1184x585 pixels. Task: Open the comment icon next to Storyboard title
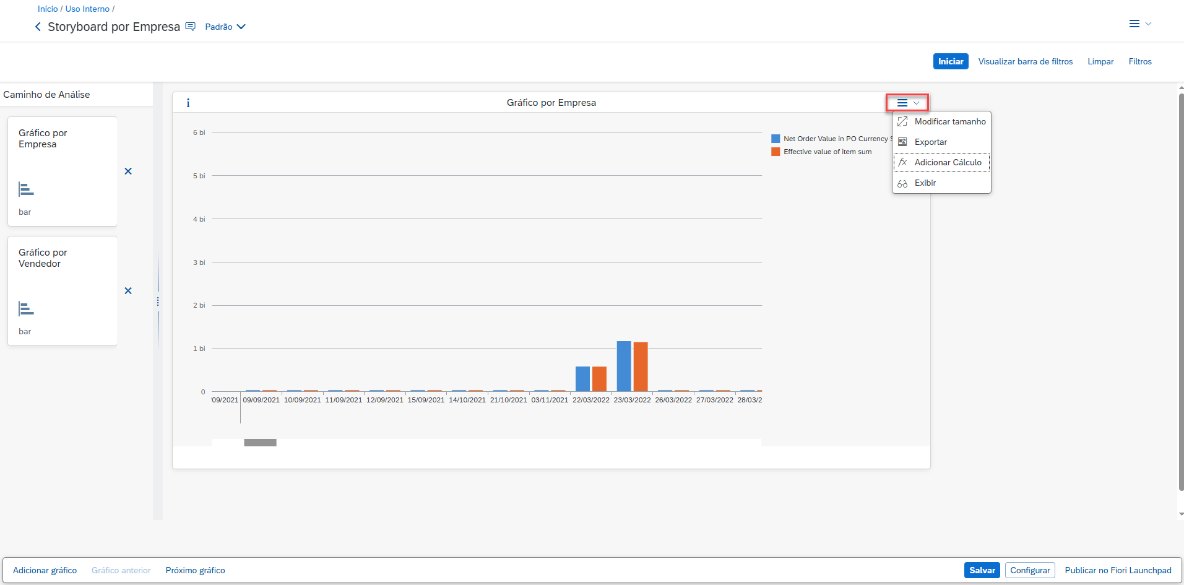191,27
